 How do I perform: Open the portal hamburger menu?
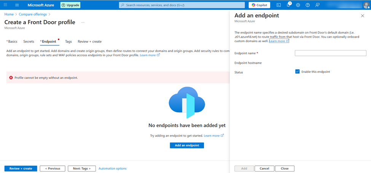[17, 5]
